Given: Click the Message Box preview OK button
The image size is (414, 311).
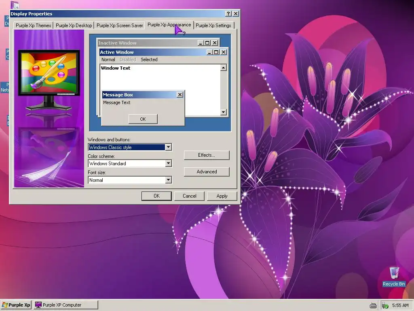Looking at the screenshot, I should 143,119.
